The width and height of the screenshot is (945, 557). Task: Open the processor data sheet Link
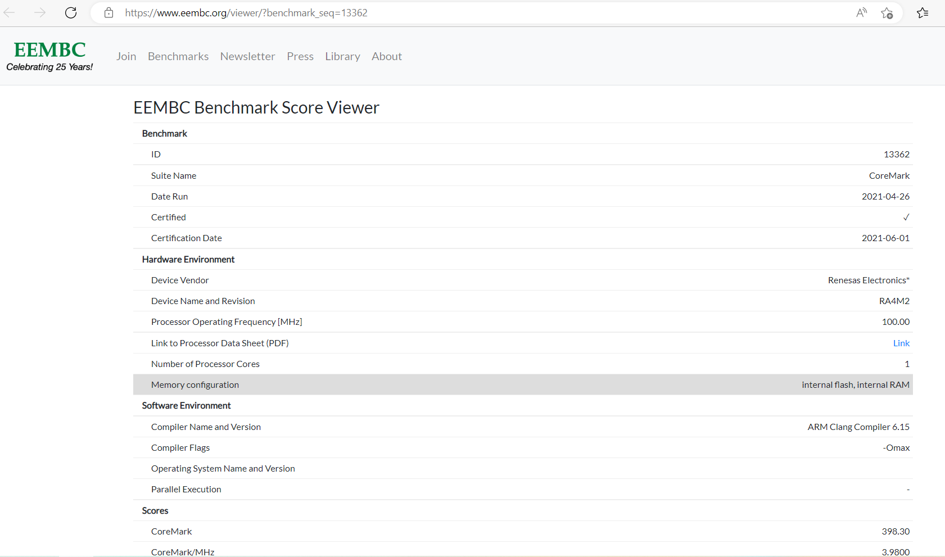pos(901,343)
